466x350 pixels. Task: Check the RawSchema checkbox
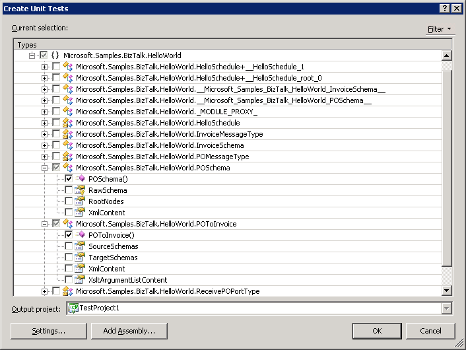69,190
